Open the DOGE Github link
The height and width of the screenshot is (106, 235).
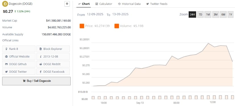point(19,64)
